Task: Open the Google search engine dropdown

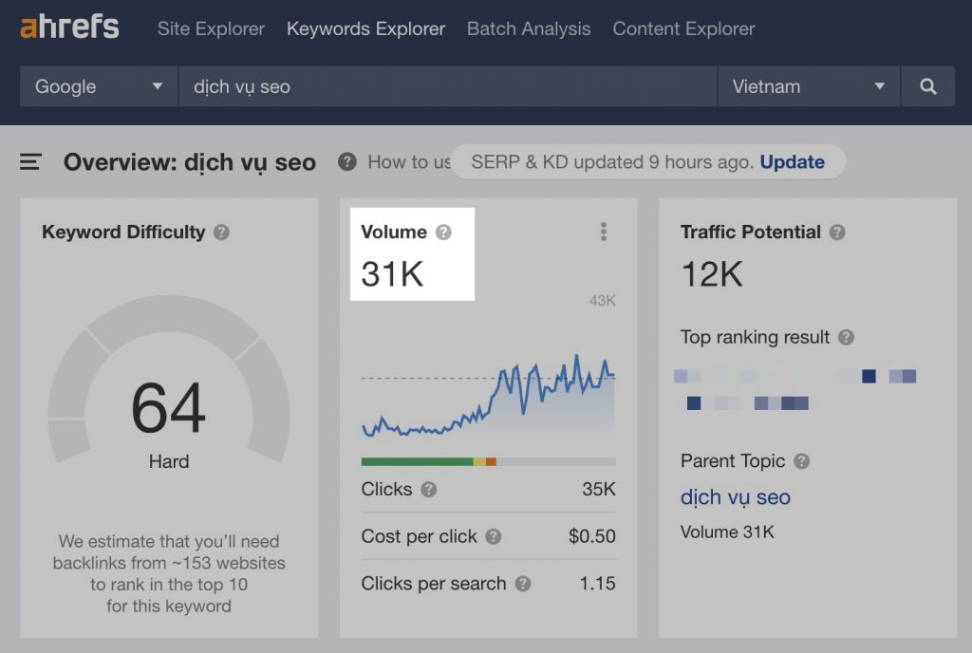Action: tap(99, 86)
